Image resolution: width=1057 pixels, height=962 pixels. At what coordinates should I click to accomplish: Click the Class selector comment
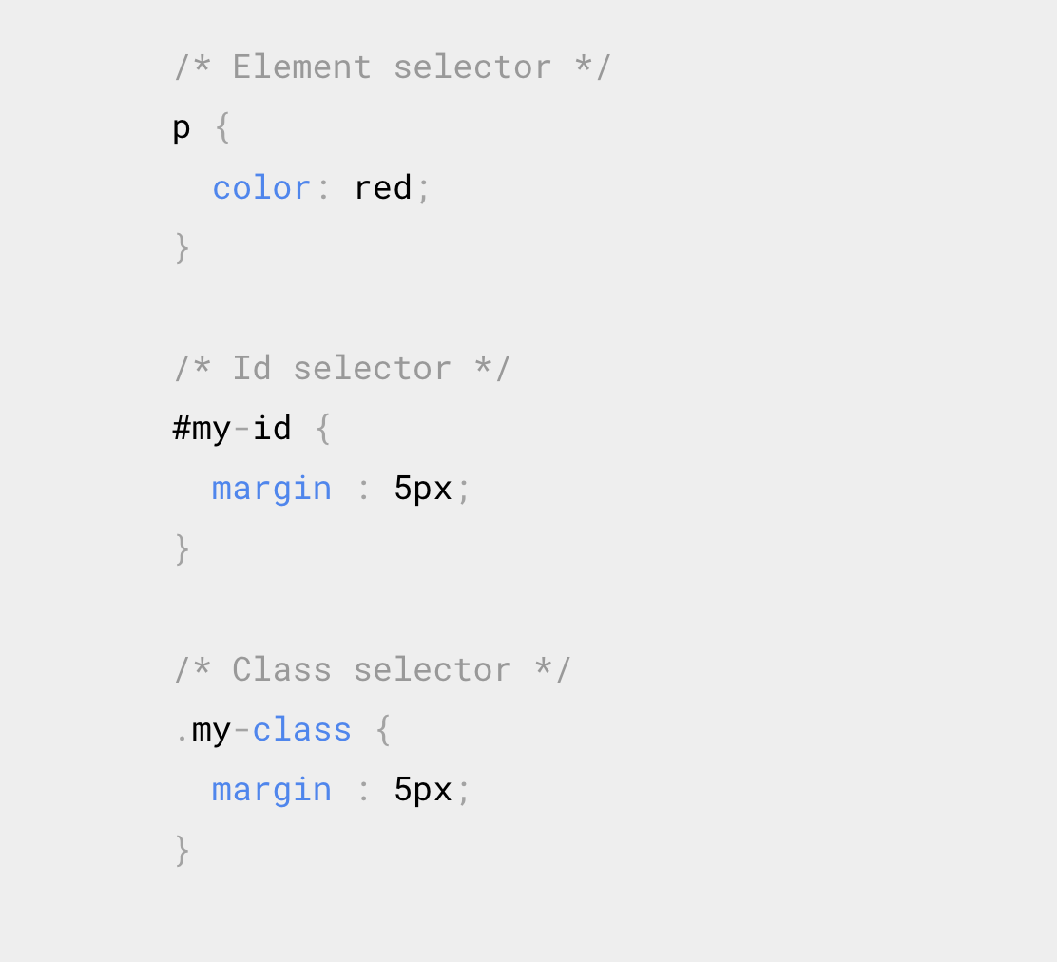[372, 670]
